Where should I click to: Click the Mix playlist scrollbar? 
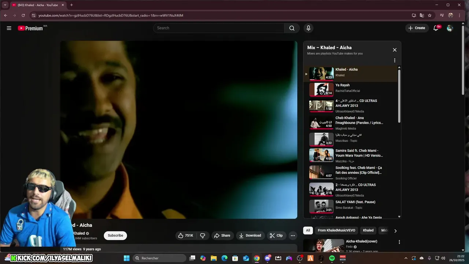pyautogui.click(x=399, y=96)
